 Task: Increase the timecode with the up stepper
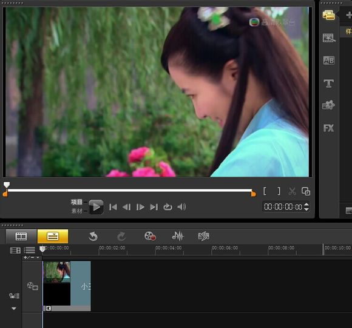(x=306, y=204)
